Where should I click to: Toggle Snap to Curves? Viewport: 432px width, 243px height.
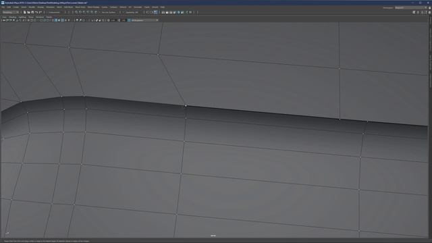[80, 12]
